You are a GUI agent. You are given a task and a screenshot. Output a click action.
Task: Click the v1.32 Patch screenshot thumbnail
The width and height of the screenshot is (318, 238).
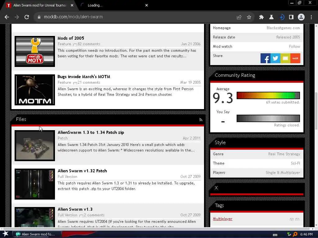point(35,184)
